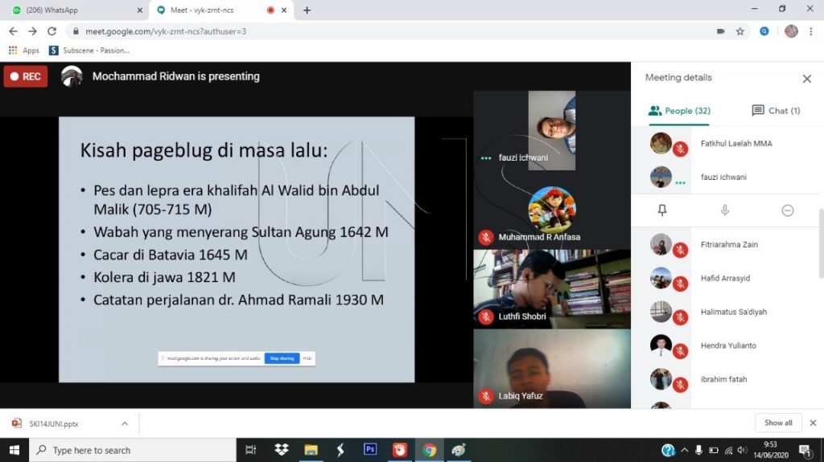The image size is (824, 462).
Task: Click the Windows search box
Action: coord(133,450)
